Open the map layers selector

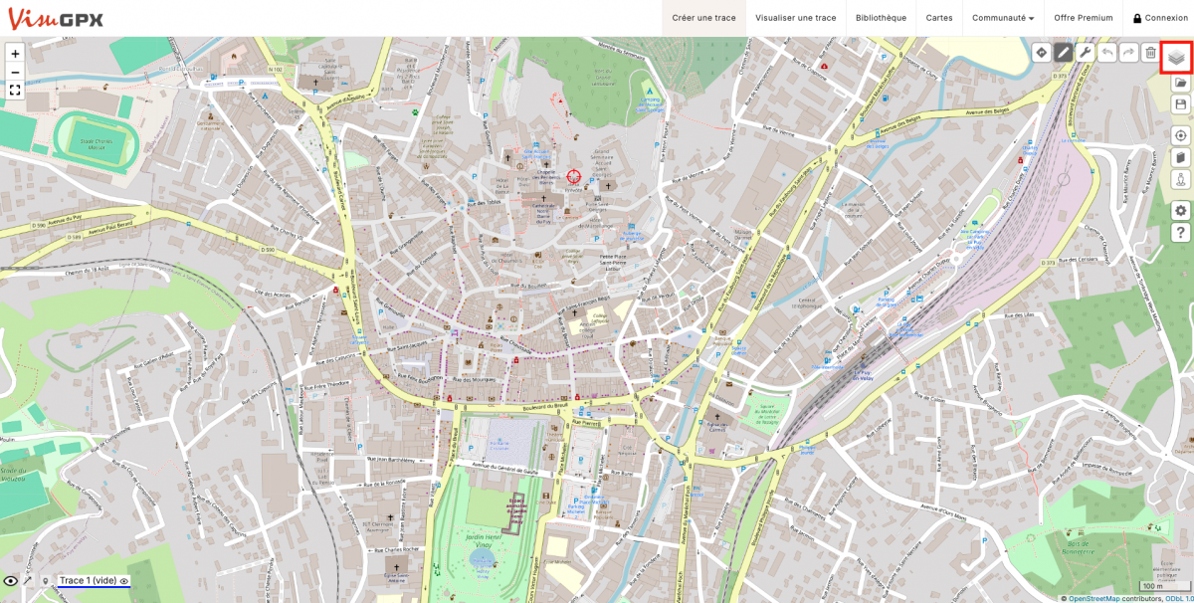1176,58
